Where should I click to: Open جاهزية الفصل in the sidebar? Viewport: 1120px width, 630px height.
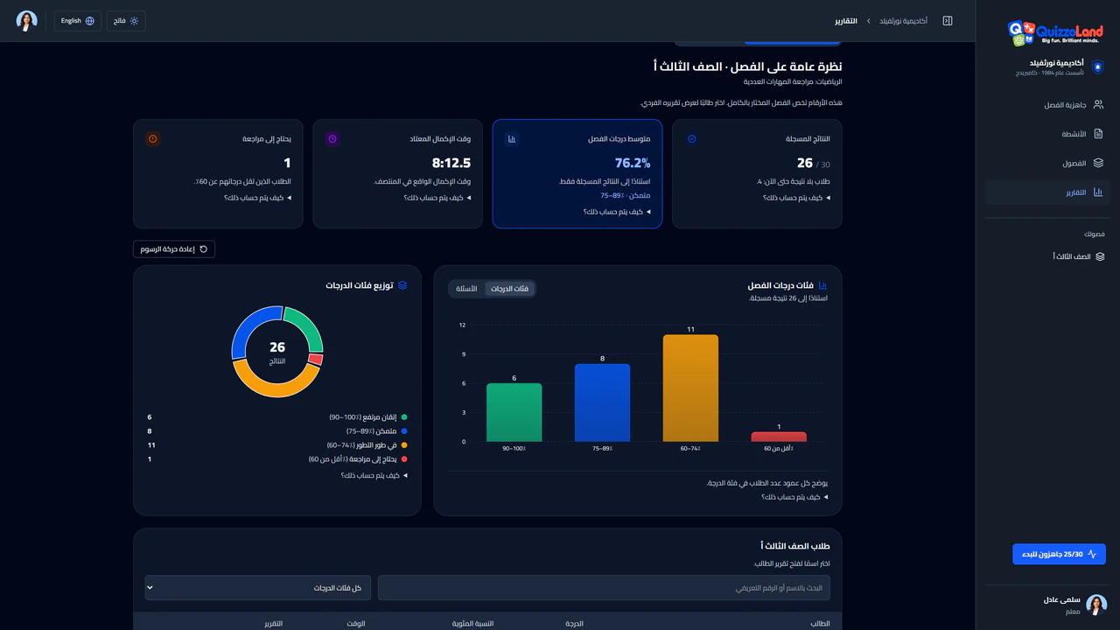coord(1048,104)
